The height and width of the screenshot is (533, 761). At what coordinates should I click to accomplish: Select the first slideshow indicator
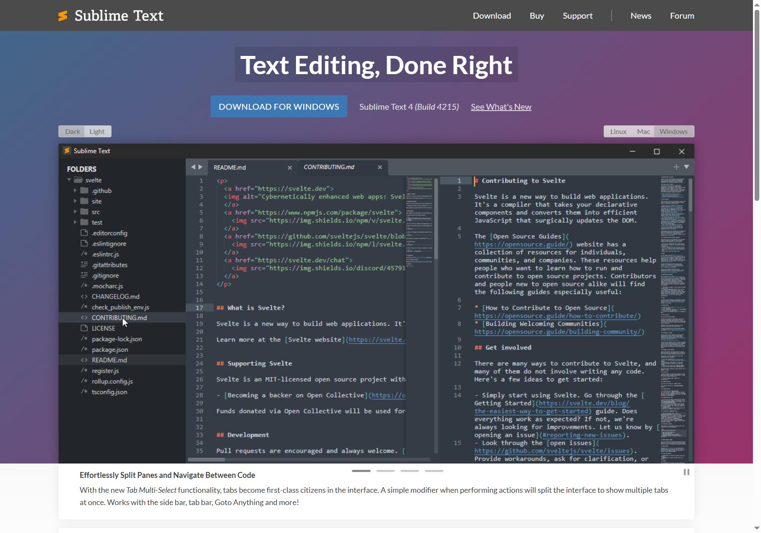361,471
